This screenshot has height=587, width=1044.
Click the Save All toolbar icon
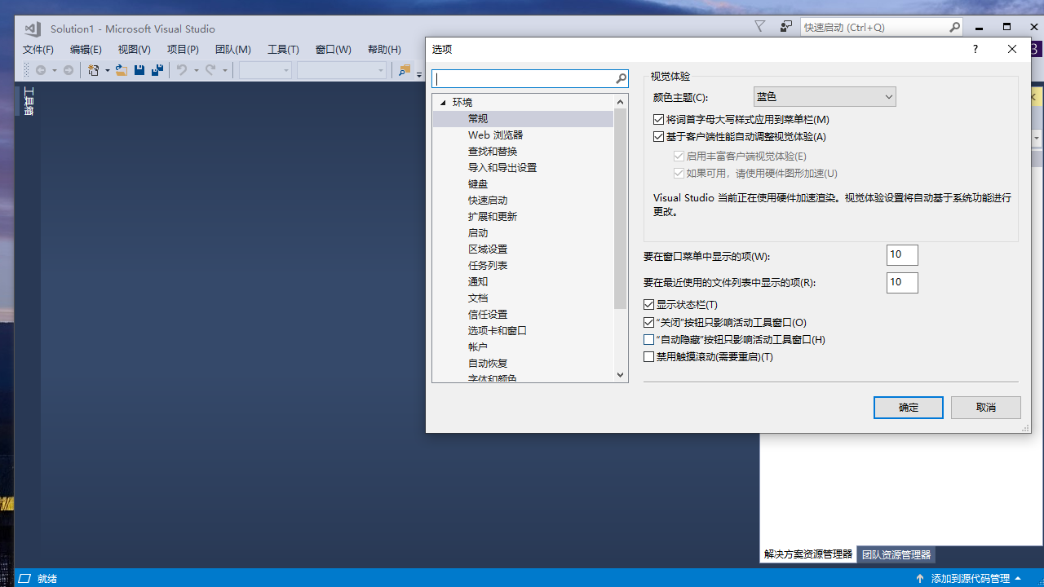[157, 70]
